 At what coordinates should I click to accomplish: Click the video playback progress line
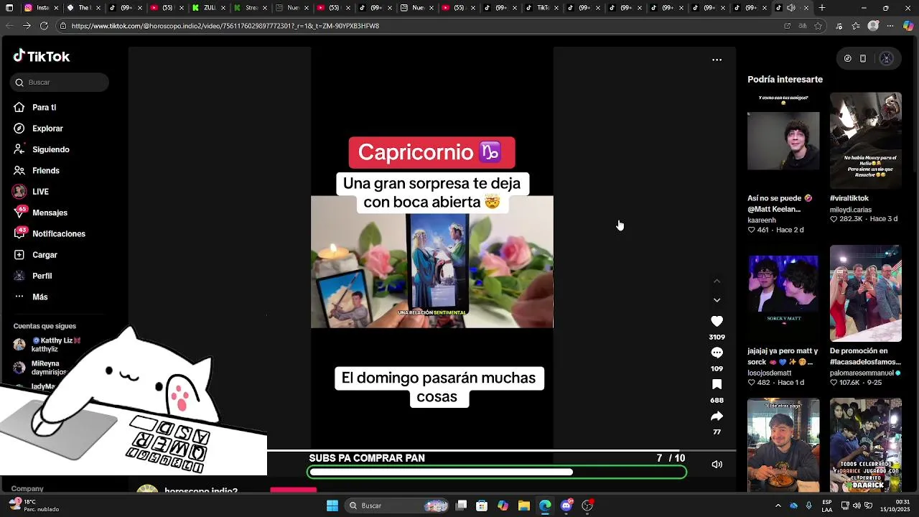[501, 451]
